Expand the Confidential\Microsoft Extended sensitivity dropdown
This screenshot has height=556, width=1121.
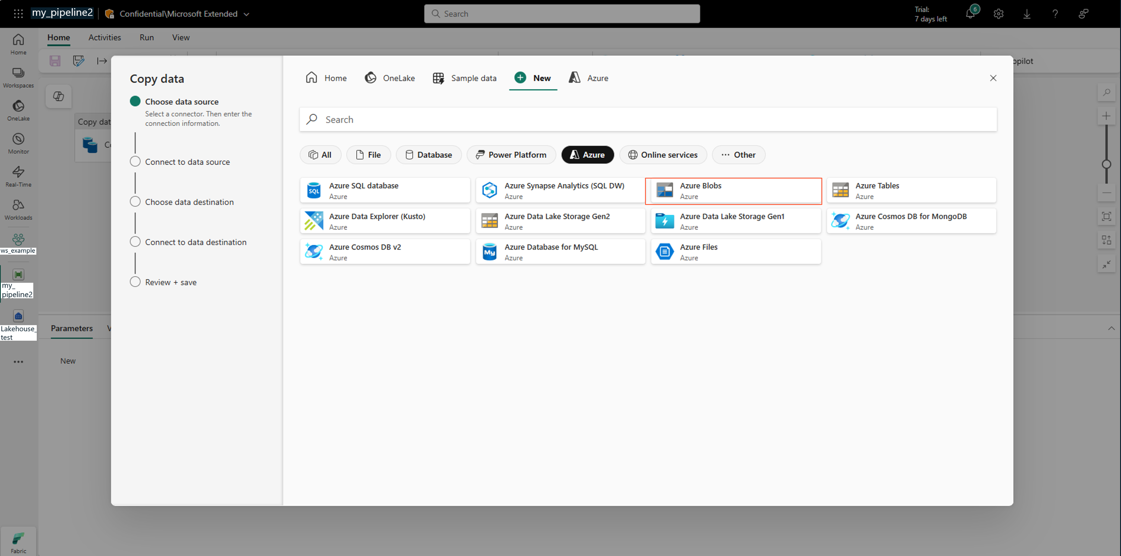click(x=246, y=14)
